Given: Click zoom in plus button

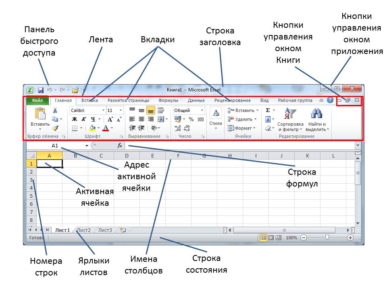Looking at the screenshot, I should point(350,238).
